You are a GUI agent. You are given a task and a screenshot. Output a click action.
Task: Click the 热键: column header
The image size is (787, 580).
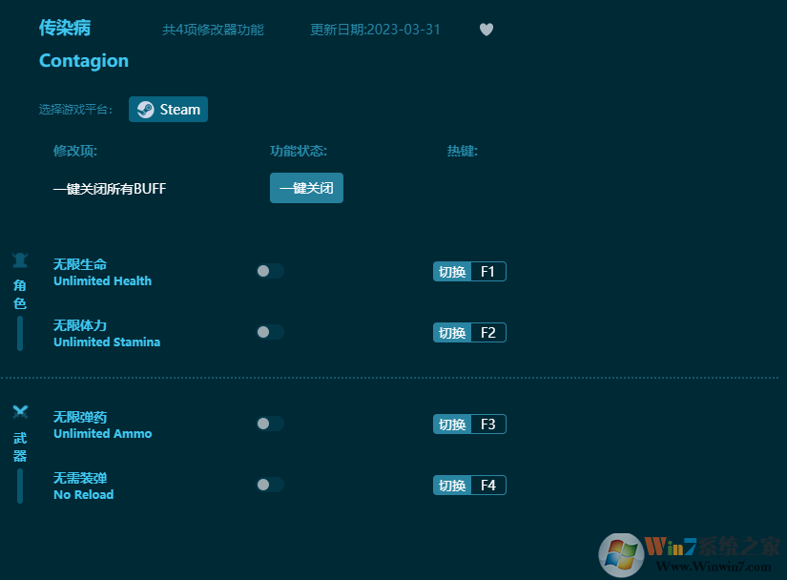coord(463,151)
